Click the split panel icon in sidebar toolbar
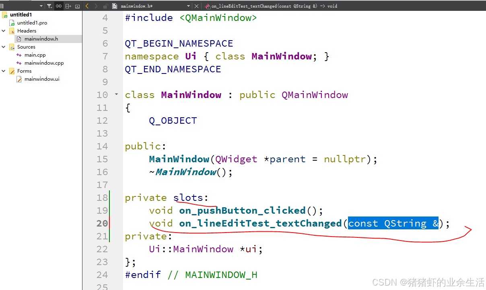 (68, 6)
